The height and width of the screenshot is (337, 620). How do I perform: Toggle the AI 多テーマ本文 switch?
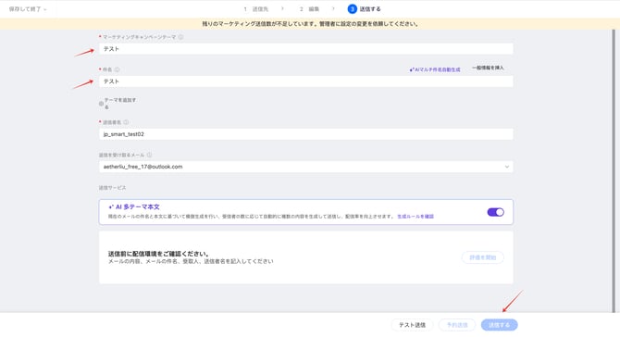495,212
